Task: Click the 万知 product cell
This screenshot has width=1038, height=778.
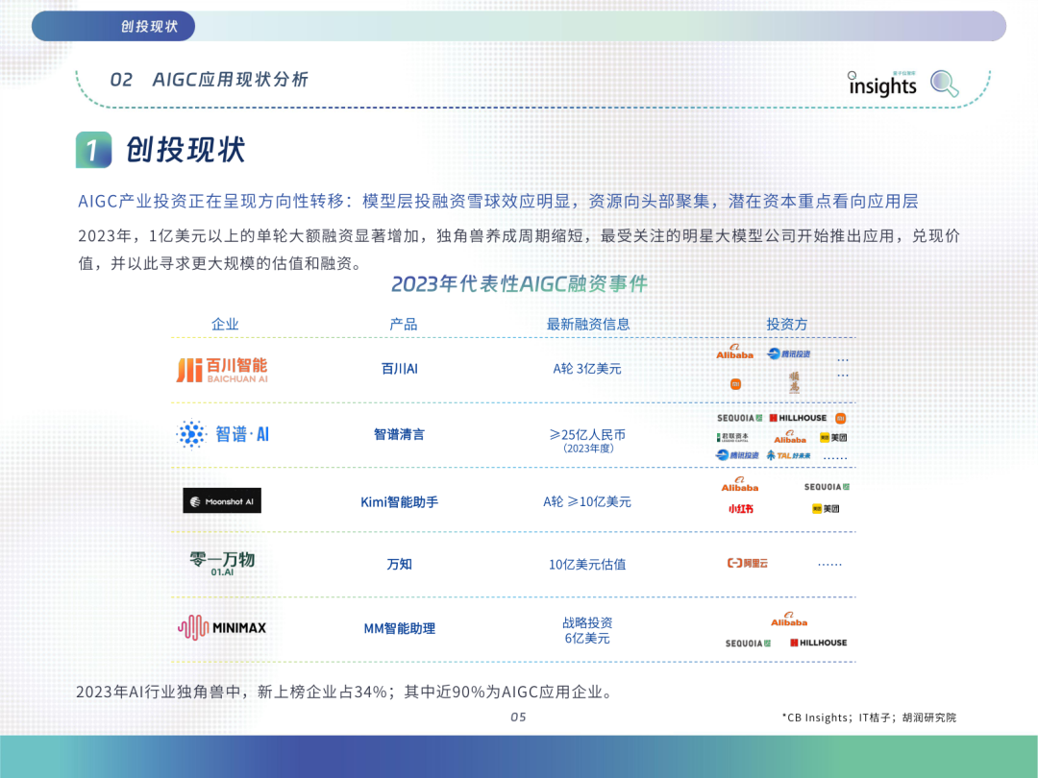Action: click(399, 565)
